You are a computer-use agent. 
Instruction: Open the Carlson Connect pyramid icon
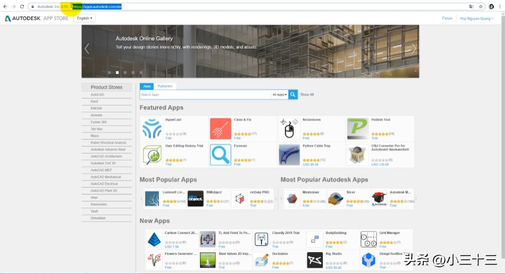[154, 240]
